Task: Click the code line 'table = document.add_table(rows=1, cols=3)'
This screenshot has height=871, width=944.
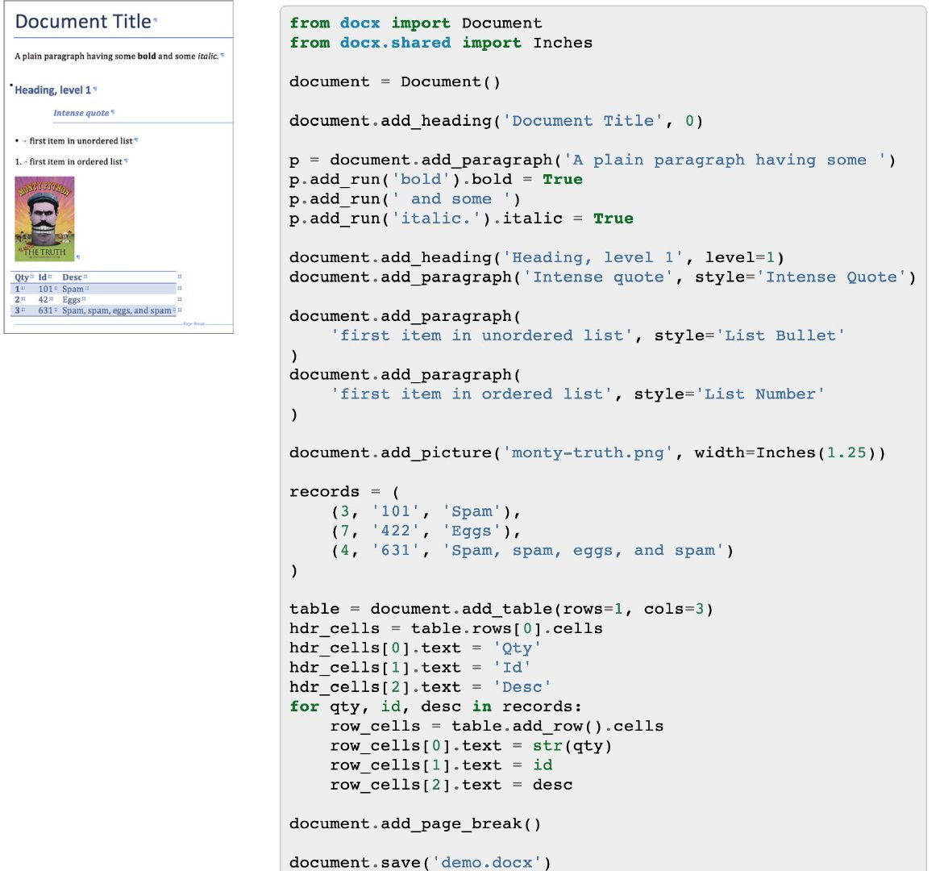Action: click(x=501, y=609)
